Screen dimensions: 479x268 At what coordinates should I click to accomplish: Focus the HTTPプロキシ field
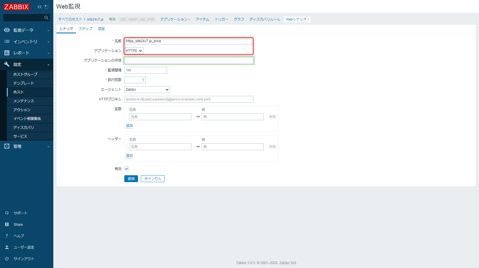(x=189, y=99)
